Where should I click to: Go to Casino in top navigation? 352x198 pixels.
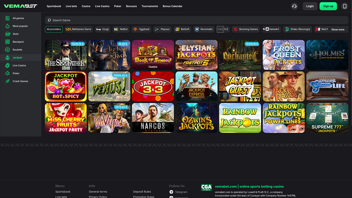tap(86, 6)
